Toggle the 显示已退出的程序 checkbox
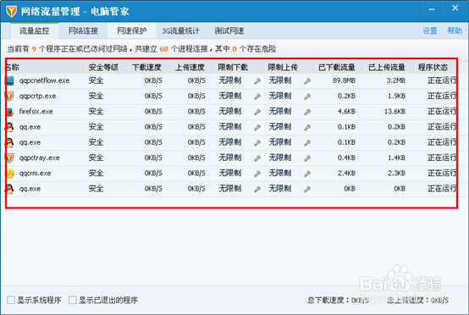 [73, 300]
